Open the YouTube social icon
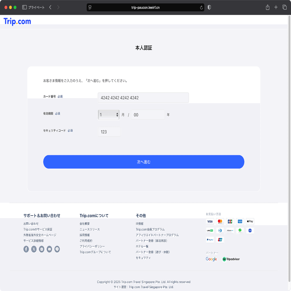 click(49, 249)
